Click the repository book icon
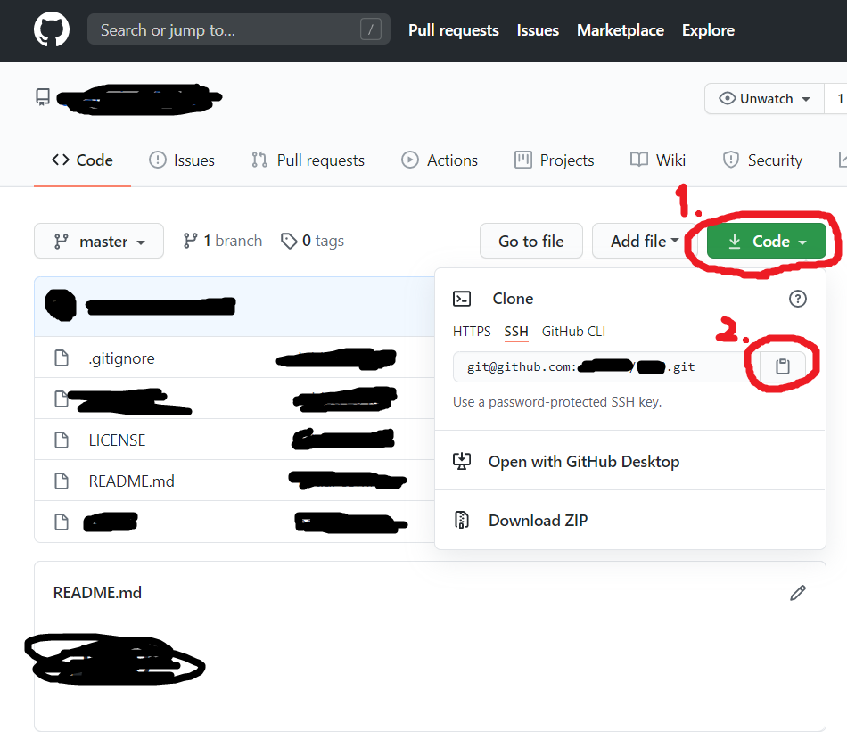This screenshot has height=748, width=847. [x=43, y=97]
